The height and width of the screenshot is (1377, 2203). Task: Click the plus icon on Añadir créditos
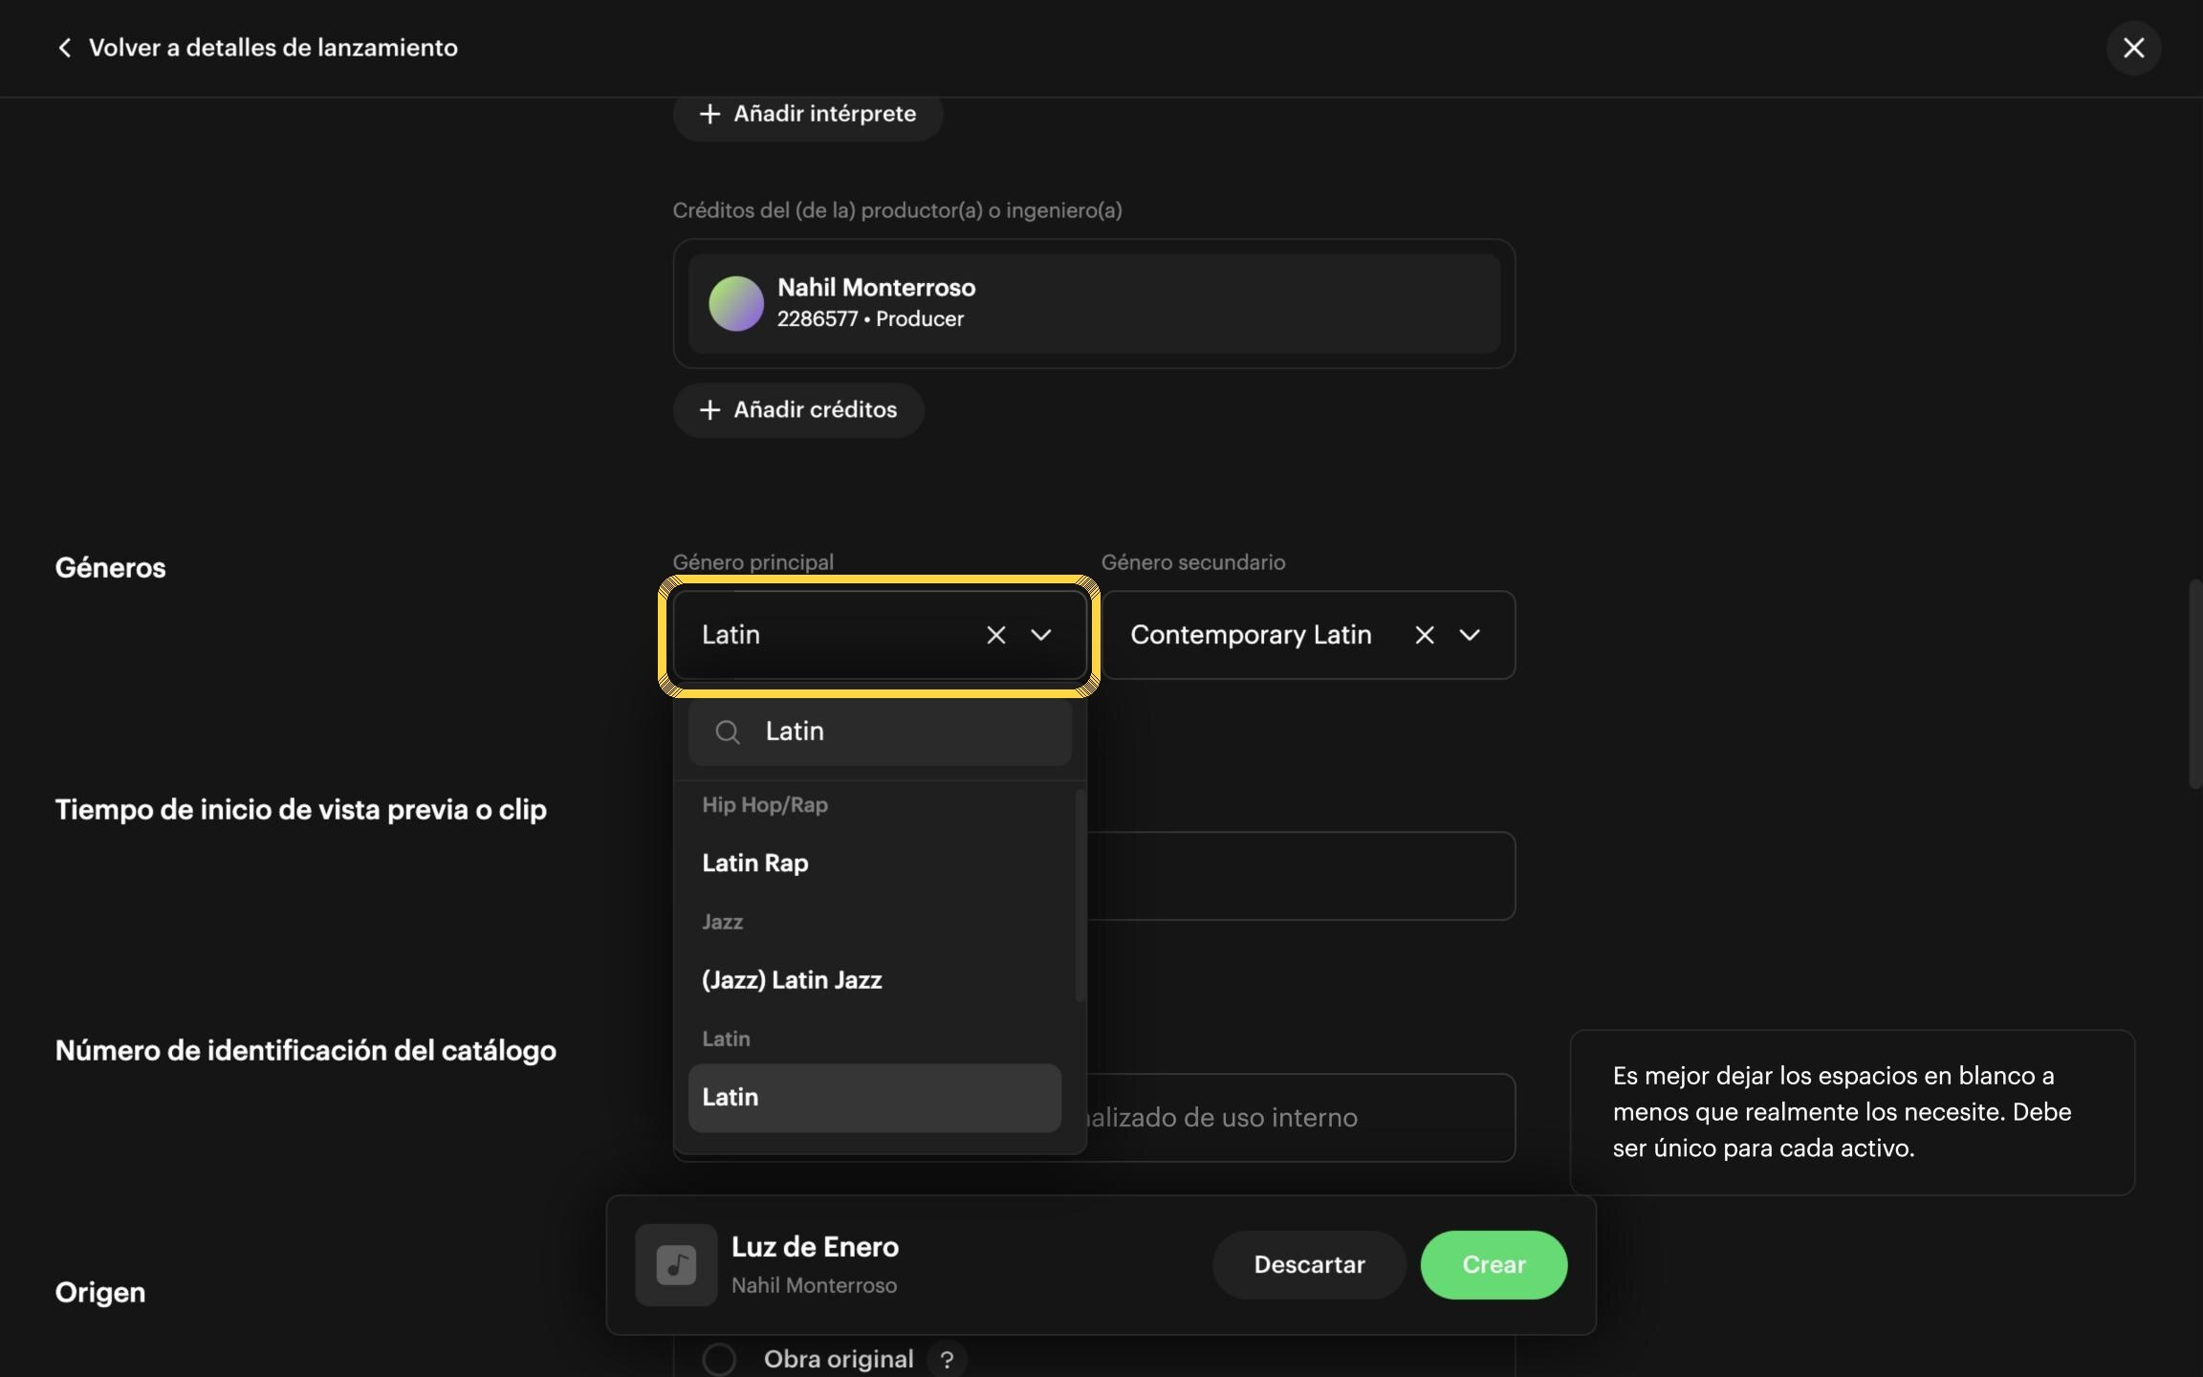[x=709, y=410]
